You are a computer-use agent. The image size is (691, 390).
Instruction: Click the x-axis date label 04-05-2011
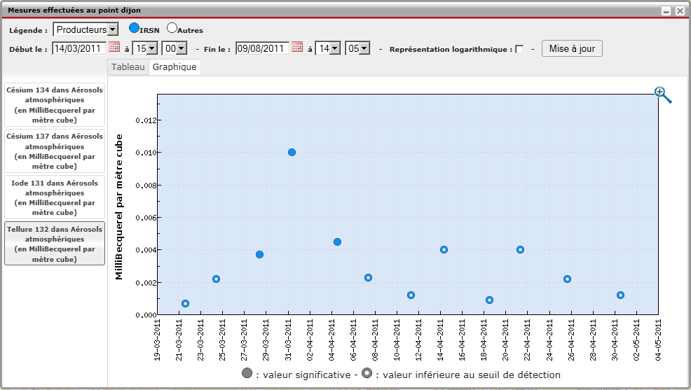pyautogui.click(x=658, y=340)
